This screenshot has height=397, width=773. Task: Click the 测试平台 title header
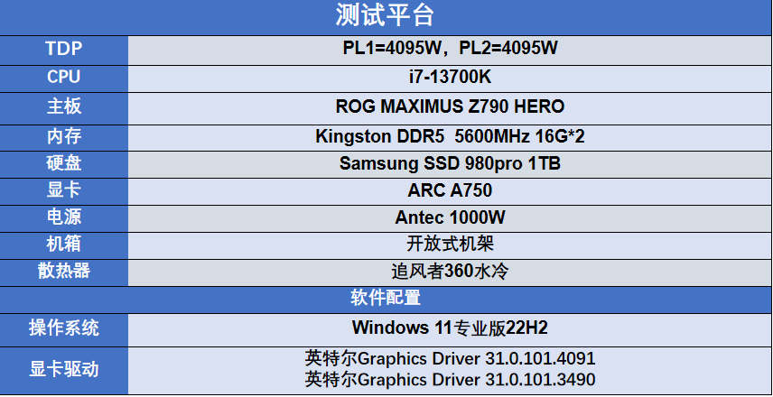pos(386,16)
